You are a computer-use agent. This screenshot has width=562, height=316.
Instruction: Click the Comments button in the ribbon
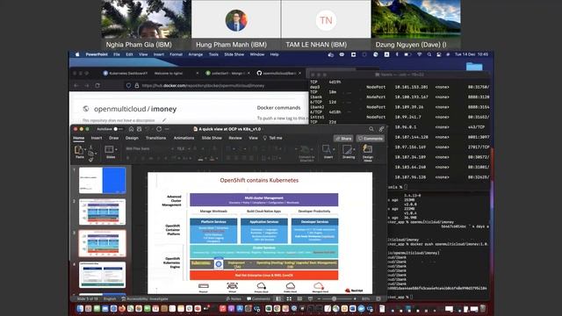[371, 139]
